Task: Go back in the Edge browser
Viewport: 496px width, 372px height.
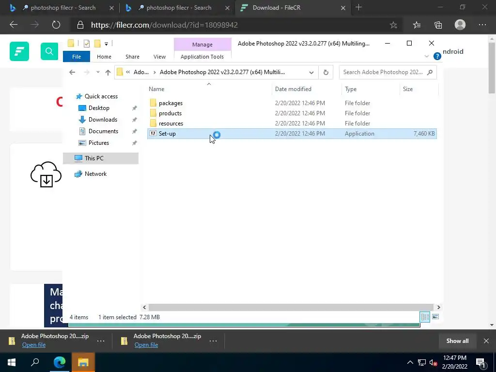Action: pyautogui.click(x=14, y=25)
